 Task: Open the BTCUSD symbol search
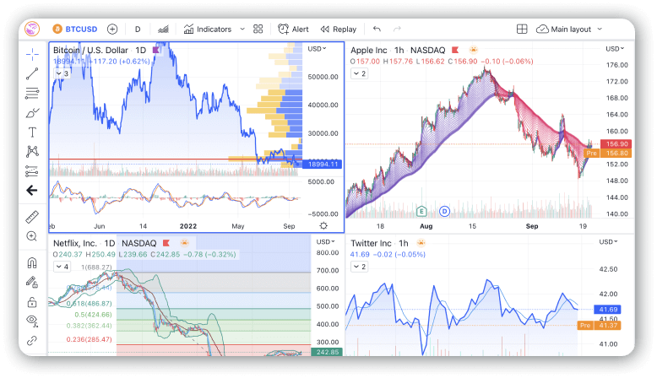point(75,29)
